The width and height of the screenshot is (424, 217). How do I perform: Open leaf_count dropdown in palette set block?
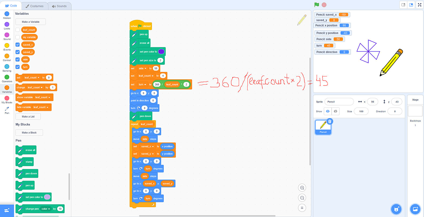[39, 78]
